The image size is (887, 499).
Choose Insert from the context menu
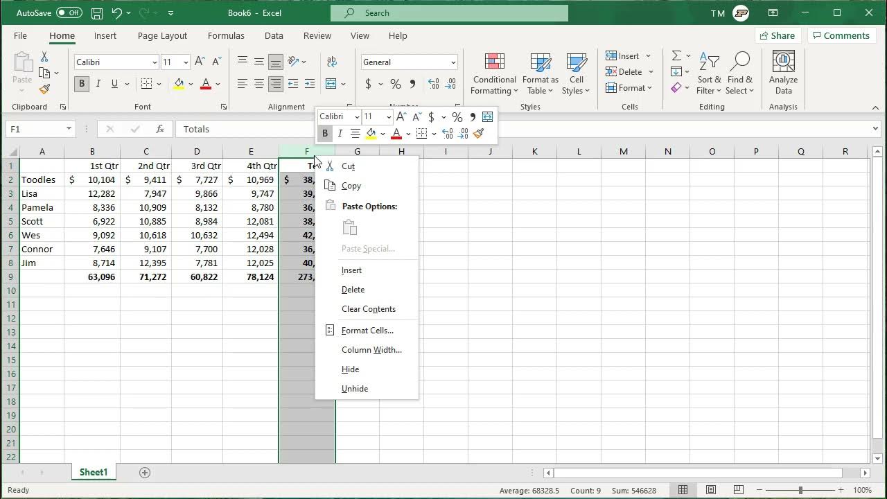(x=367, y=270)
